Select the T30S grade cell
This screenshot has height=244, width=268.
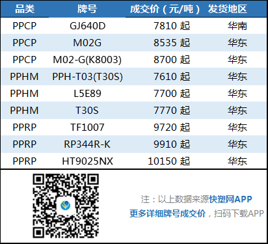coord(87,111)
